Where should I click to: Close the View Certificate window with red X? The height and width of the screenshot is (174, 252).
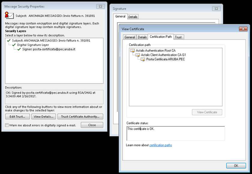[x=243, y=29]
